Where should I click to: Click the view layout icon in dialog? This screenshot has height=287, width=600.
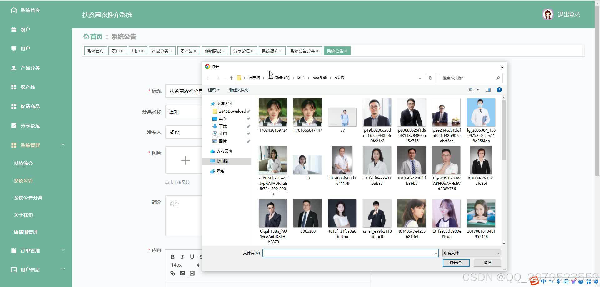click(x=471, y=90)
